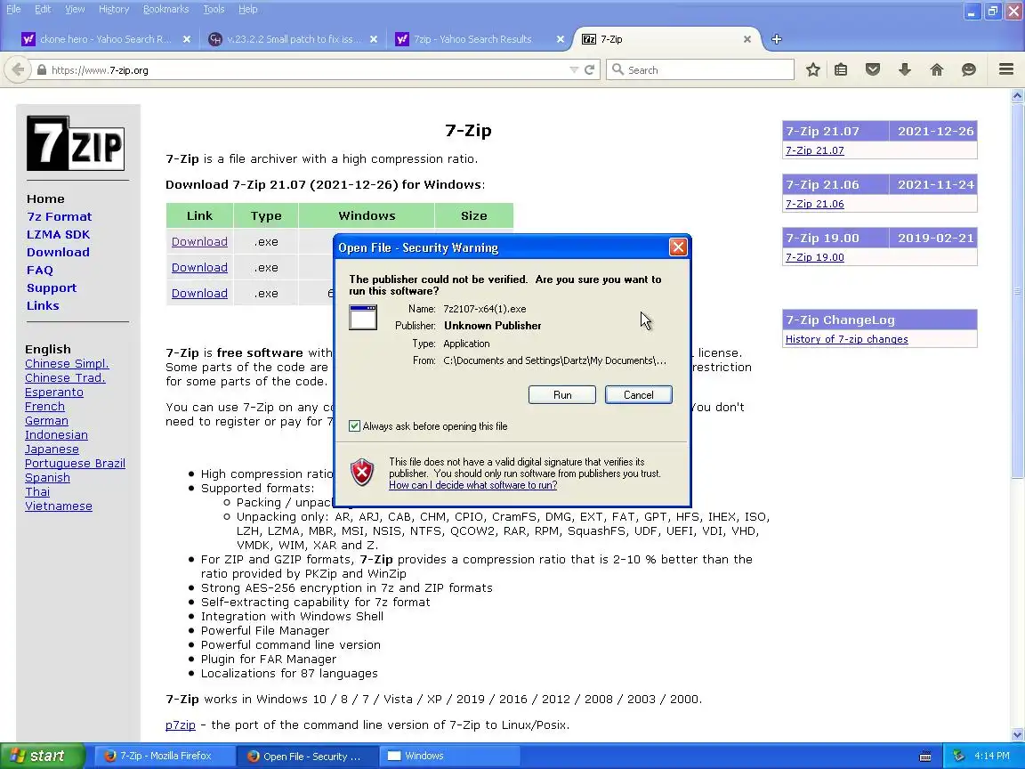1025x769 pixels.
Task: Close the Security Warning dialog with X
Action: point(678,247)
